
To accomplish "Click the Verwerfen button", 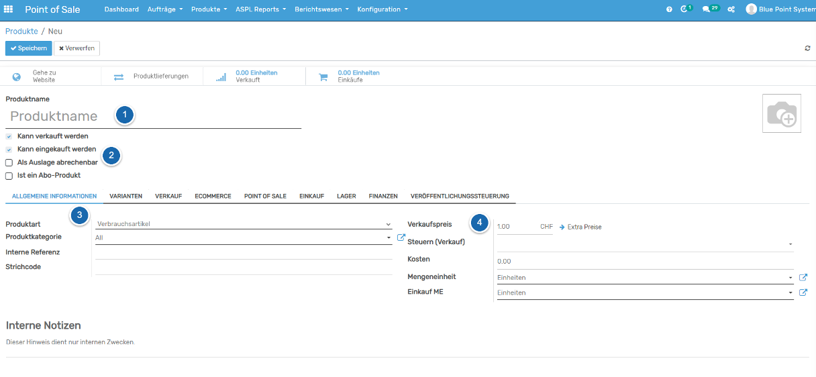I will [76, 48].
